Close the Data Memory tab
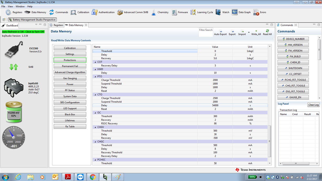The image size is (322, 181). pyautogui.click(x=86, y=25)
